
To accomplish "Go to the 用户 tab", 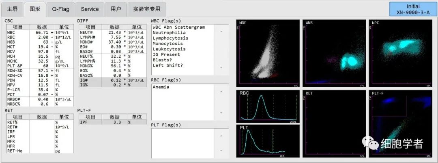I will pyautogui.click(x=116, y=9).
